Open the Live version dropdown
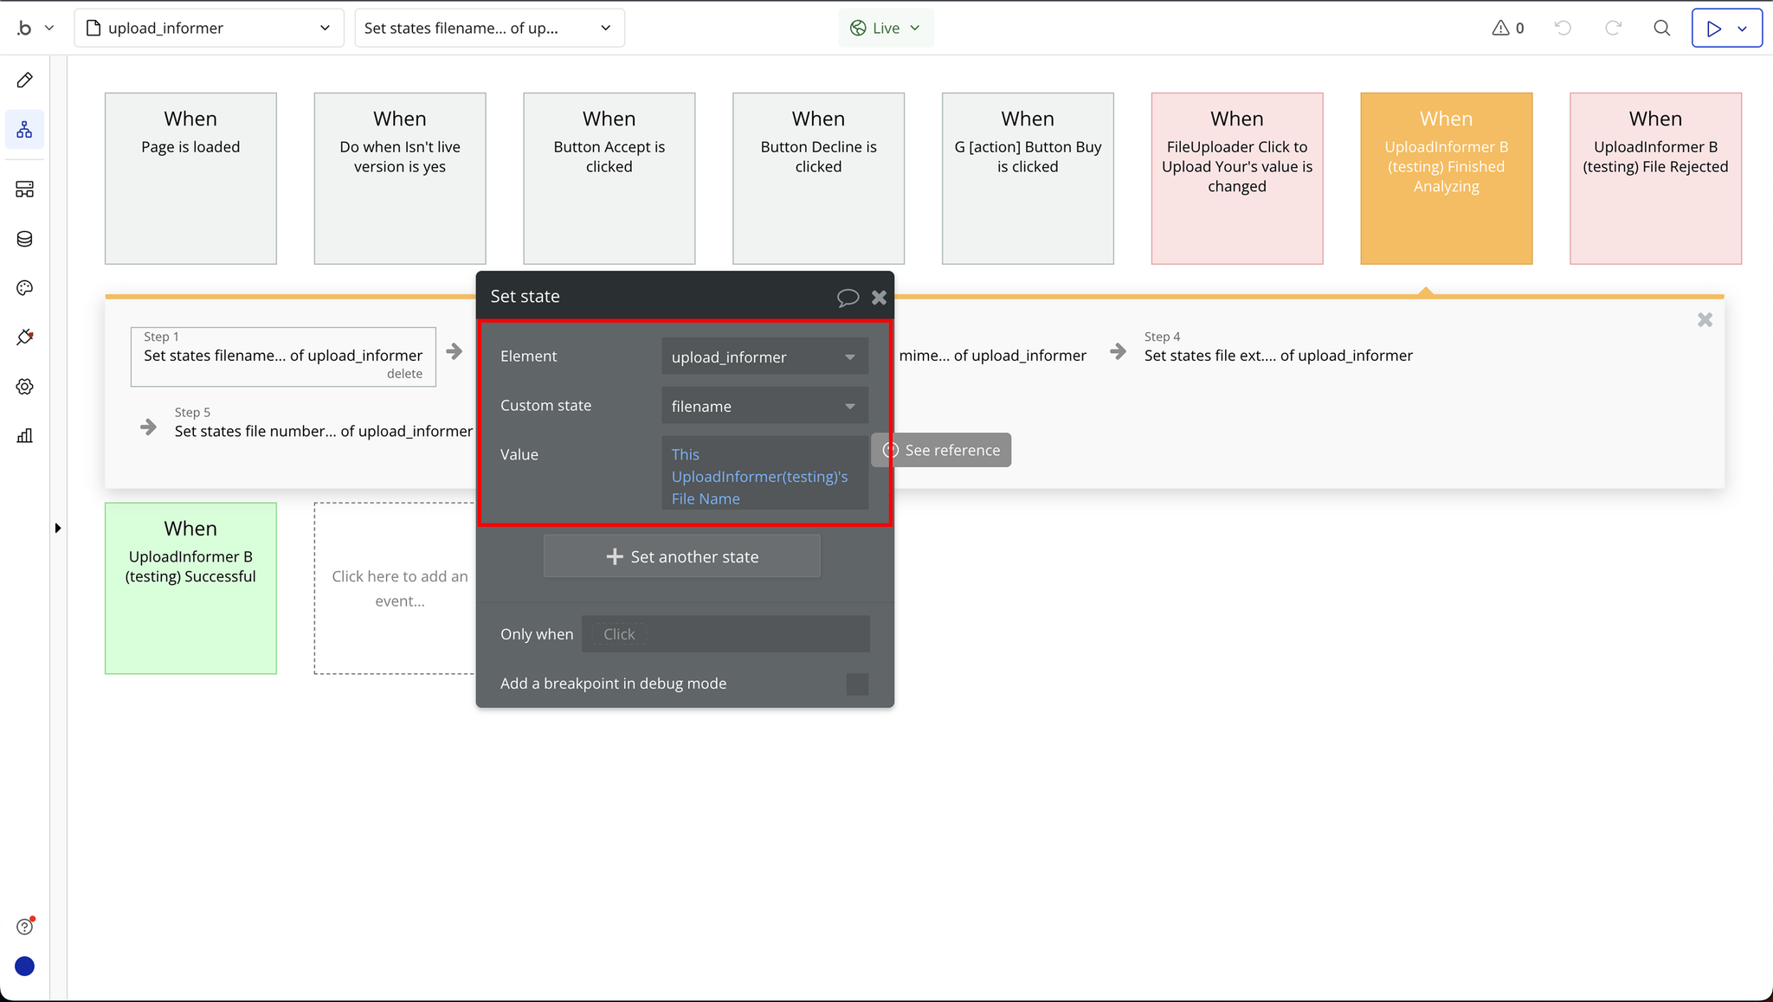 coord(885,28)
